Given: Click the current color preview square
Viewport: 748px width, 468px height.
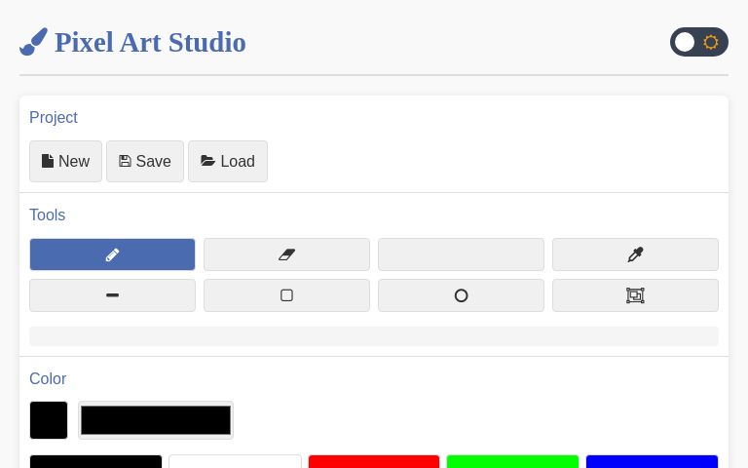Looking at the screenshot, I should click(x=49, y=420).
